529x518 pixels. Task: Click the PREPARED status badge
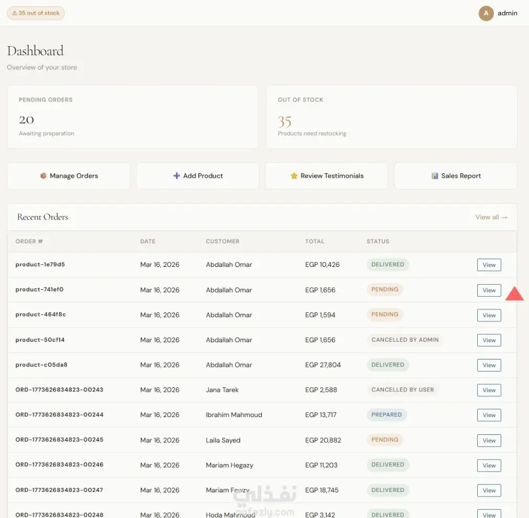pos(387,414)
